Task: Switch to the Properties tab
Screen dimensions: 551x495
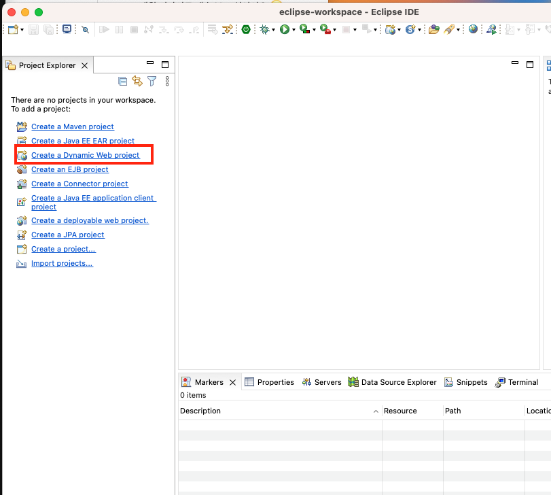Action: tap(269, 382)
